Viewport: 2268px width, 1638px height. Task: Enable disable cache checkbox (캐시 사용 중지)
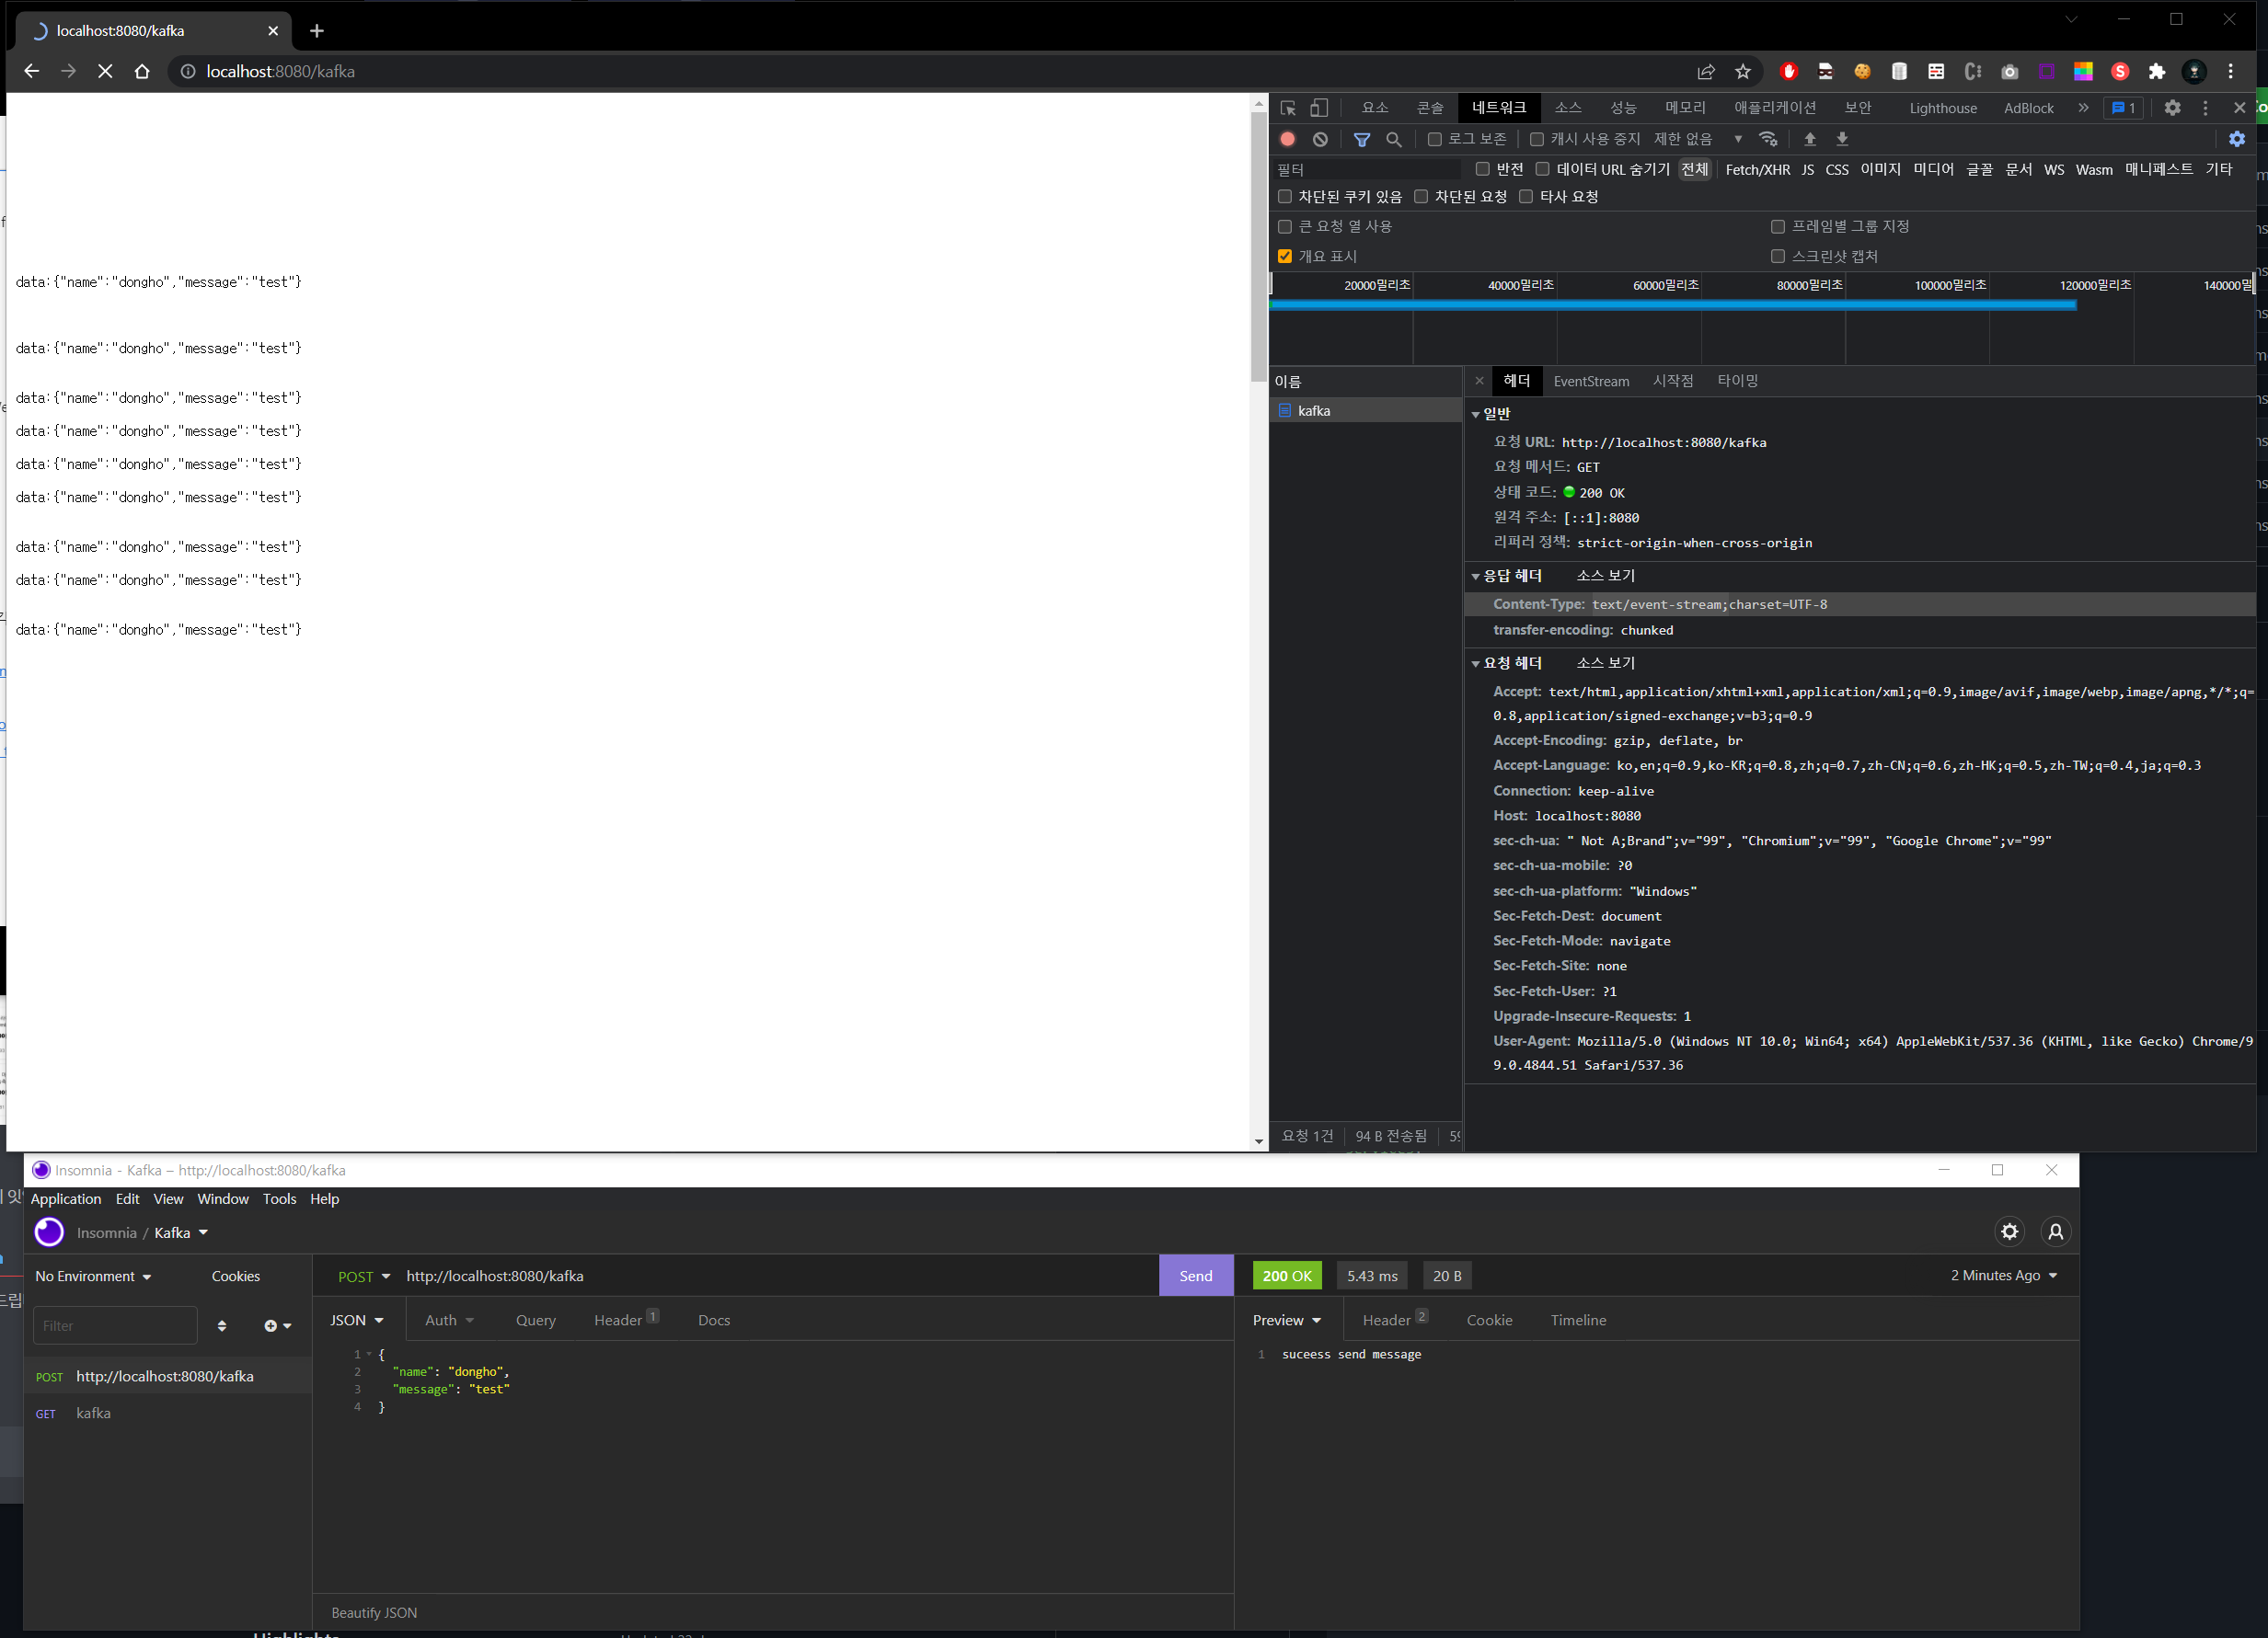(x=1537, y=139)
